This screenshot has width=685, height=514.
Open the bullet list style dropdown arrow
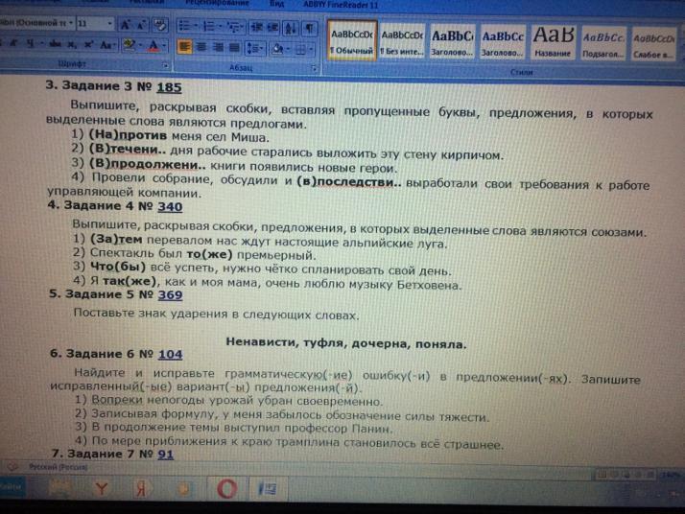pos(196,26)
